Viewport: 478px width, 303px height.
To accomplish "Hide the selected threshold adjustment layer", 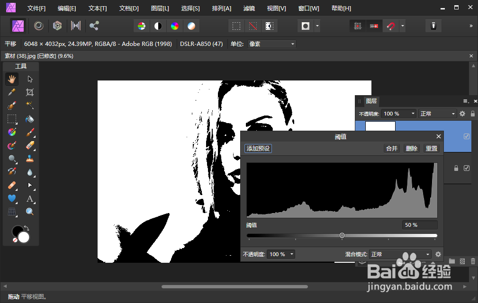I will click(x=467, y=136).
